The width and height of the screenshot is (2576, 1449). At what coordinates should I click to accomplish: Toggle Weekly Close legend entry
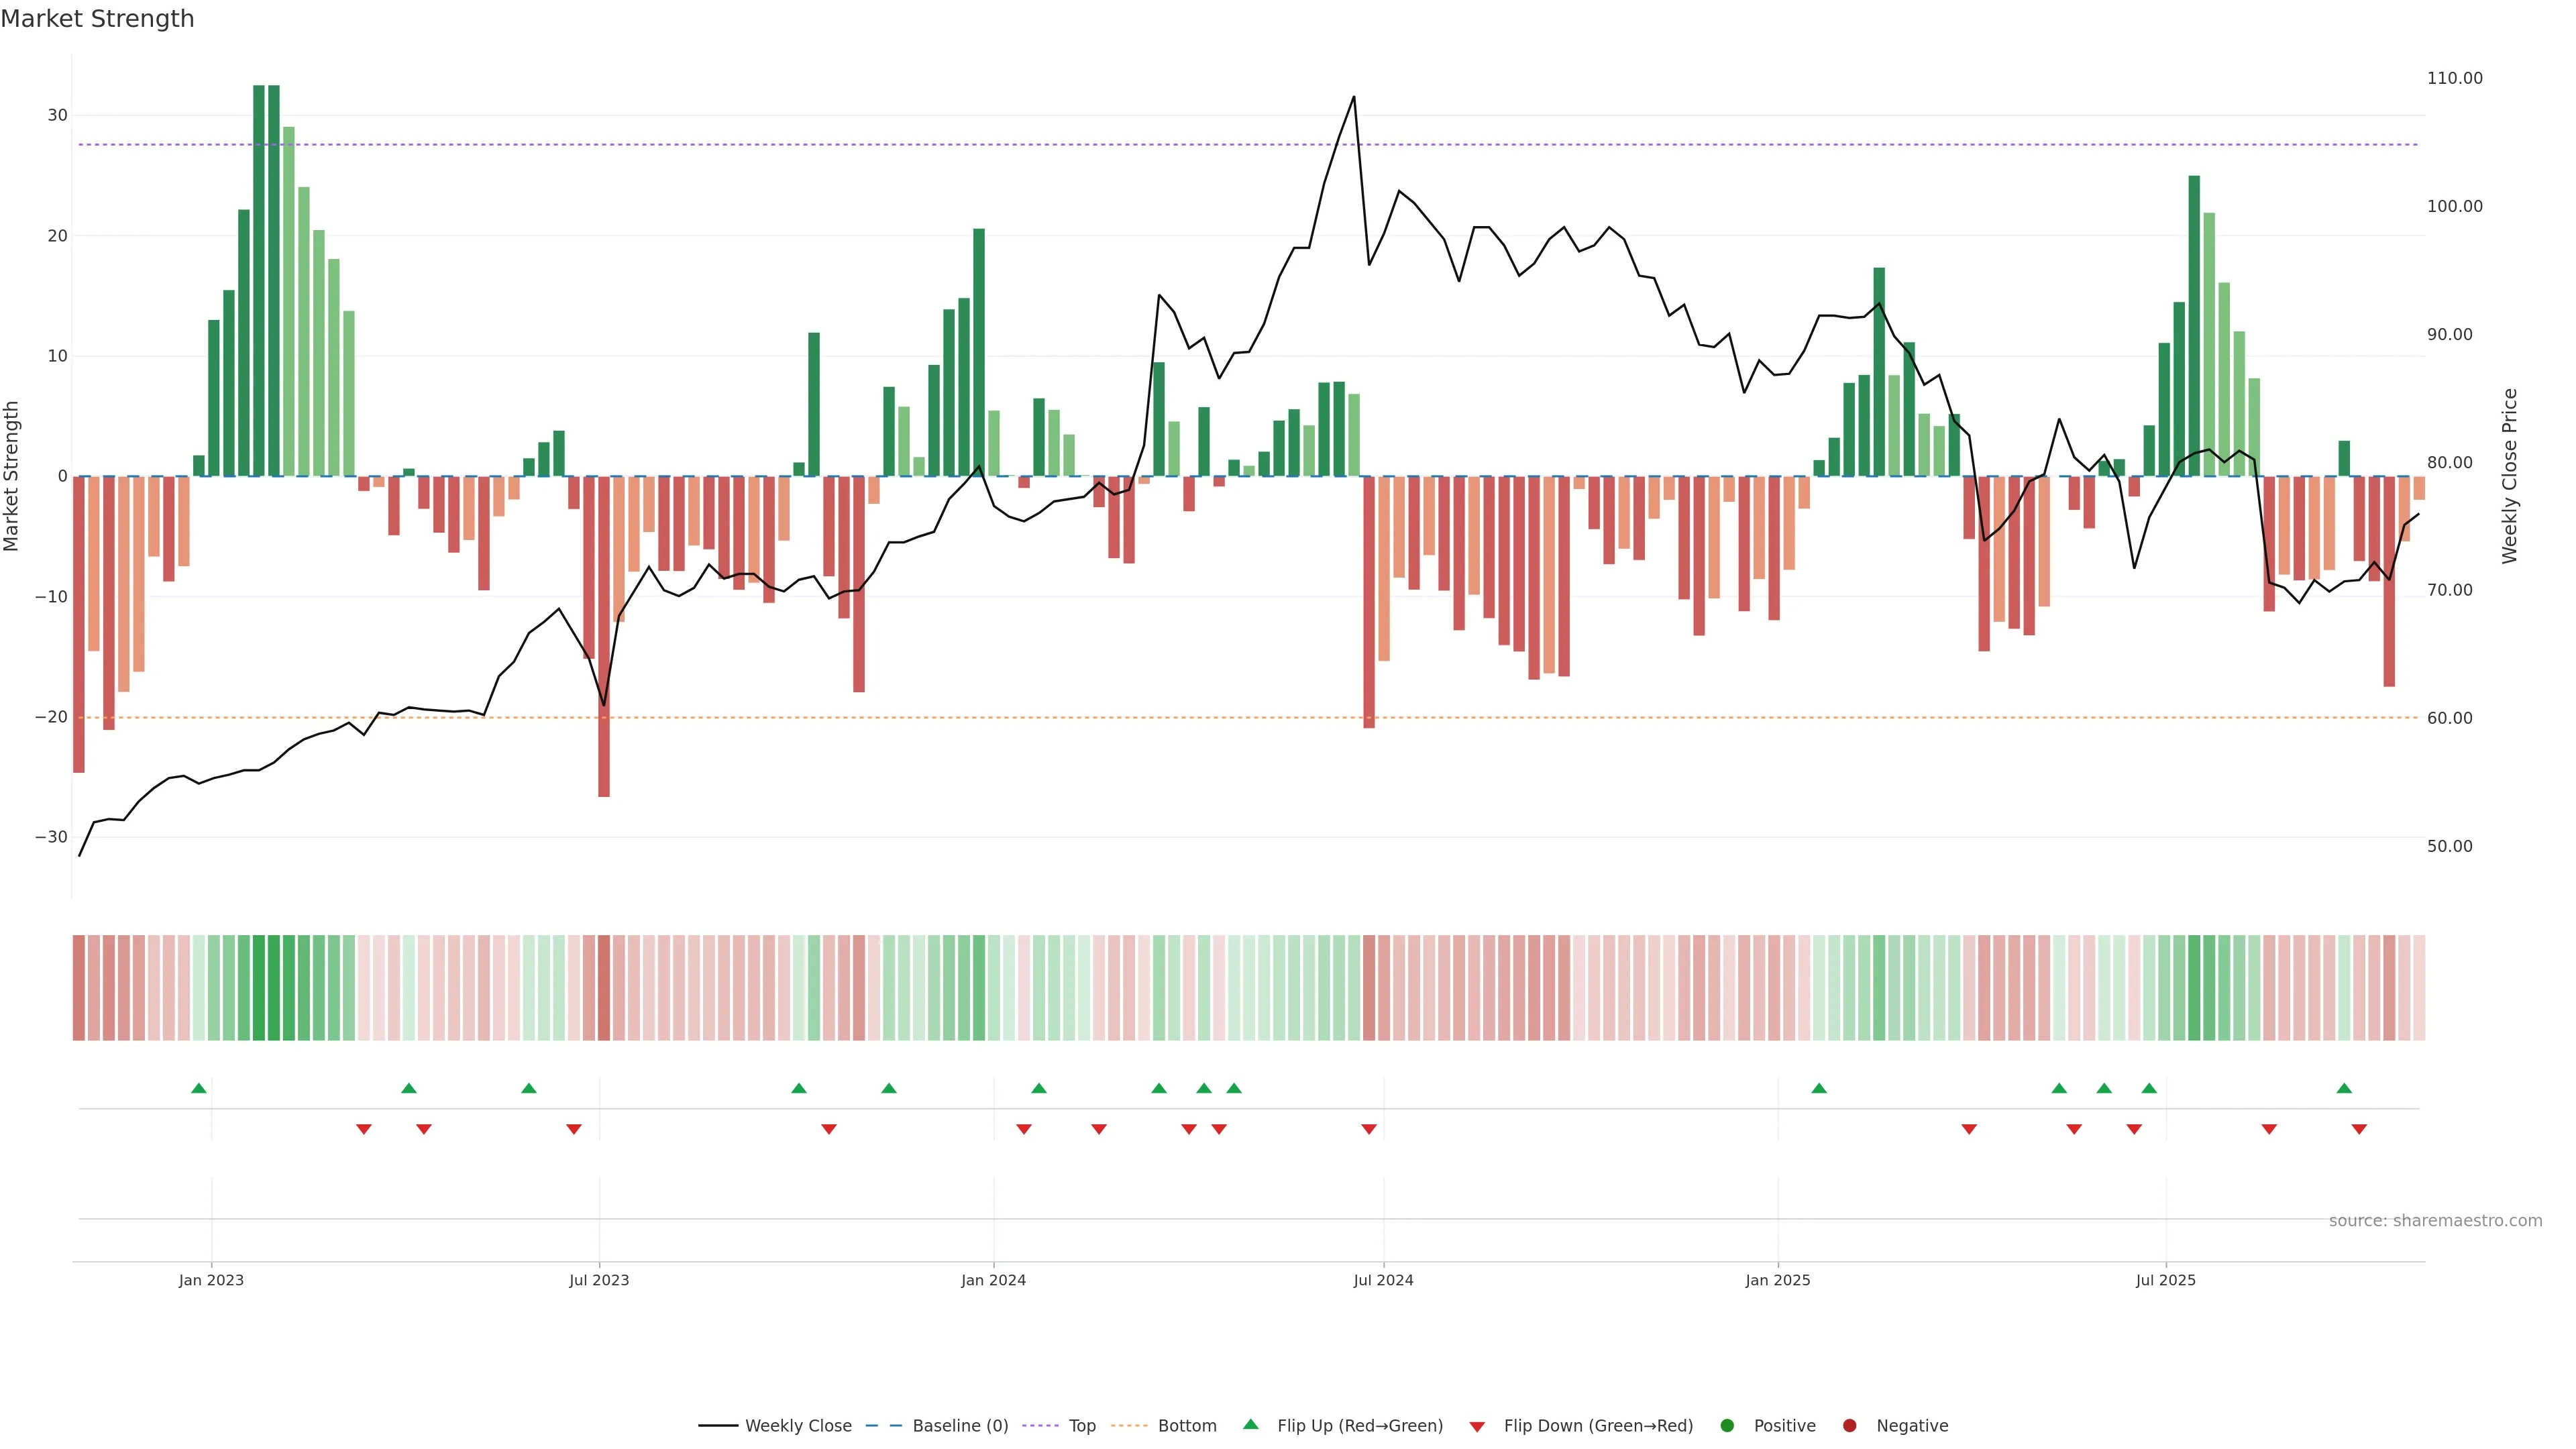(x=797, y=1426)
